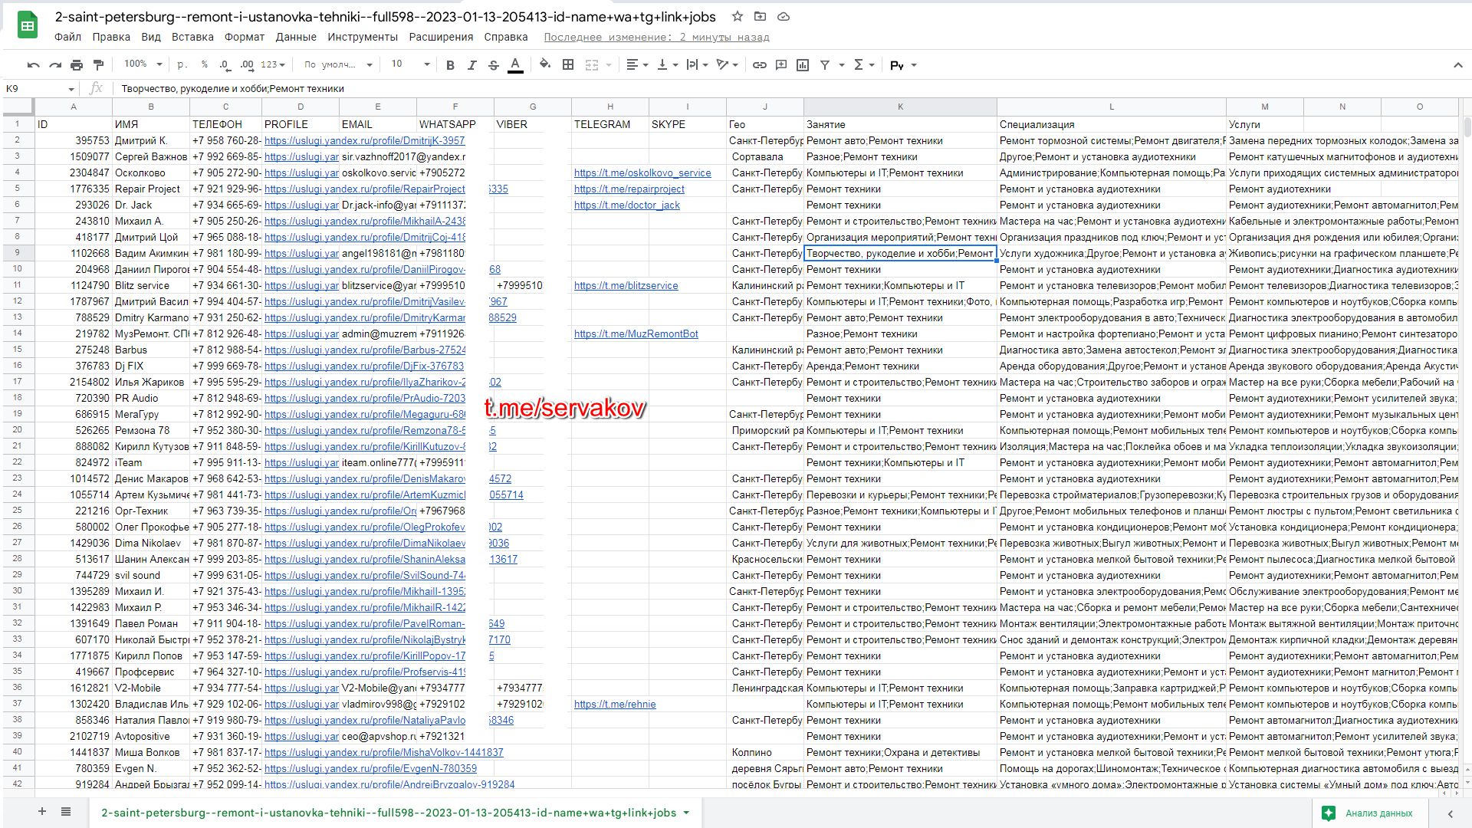Viewport: 1472px width, 828px height.
Task: Format as percent with % icon
Action: [204, 65]
